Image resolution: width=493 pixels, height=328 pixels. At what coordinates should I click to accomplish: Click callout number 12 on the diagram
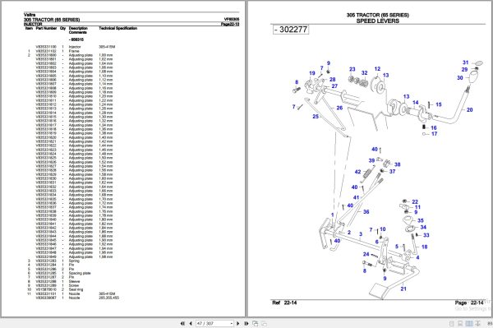click(377, 69)
